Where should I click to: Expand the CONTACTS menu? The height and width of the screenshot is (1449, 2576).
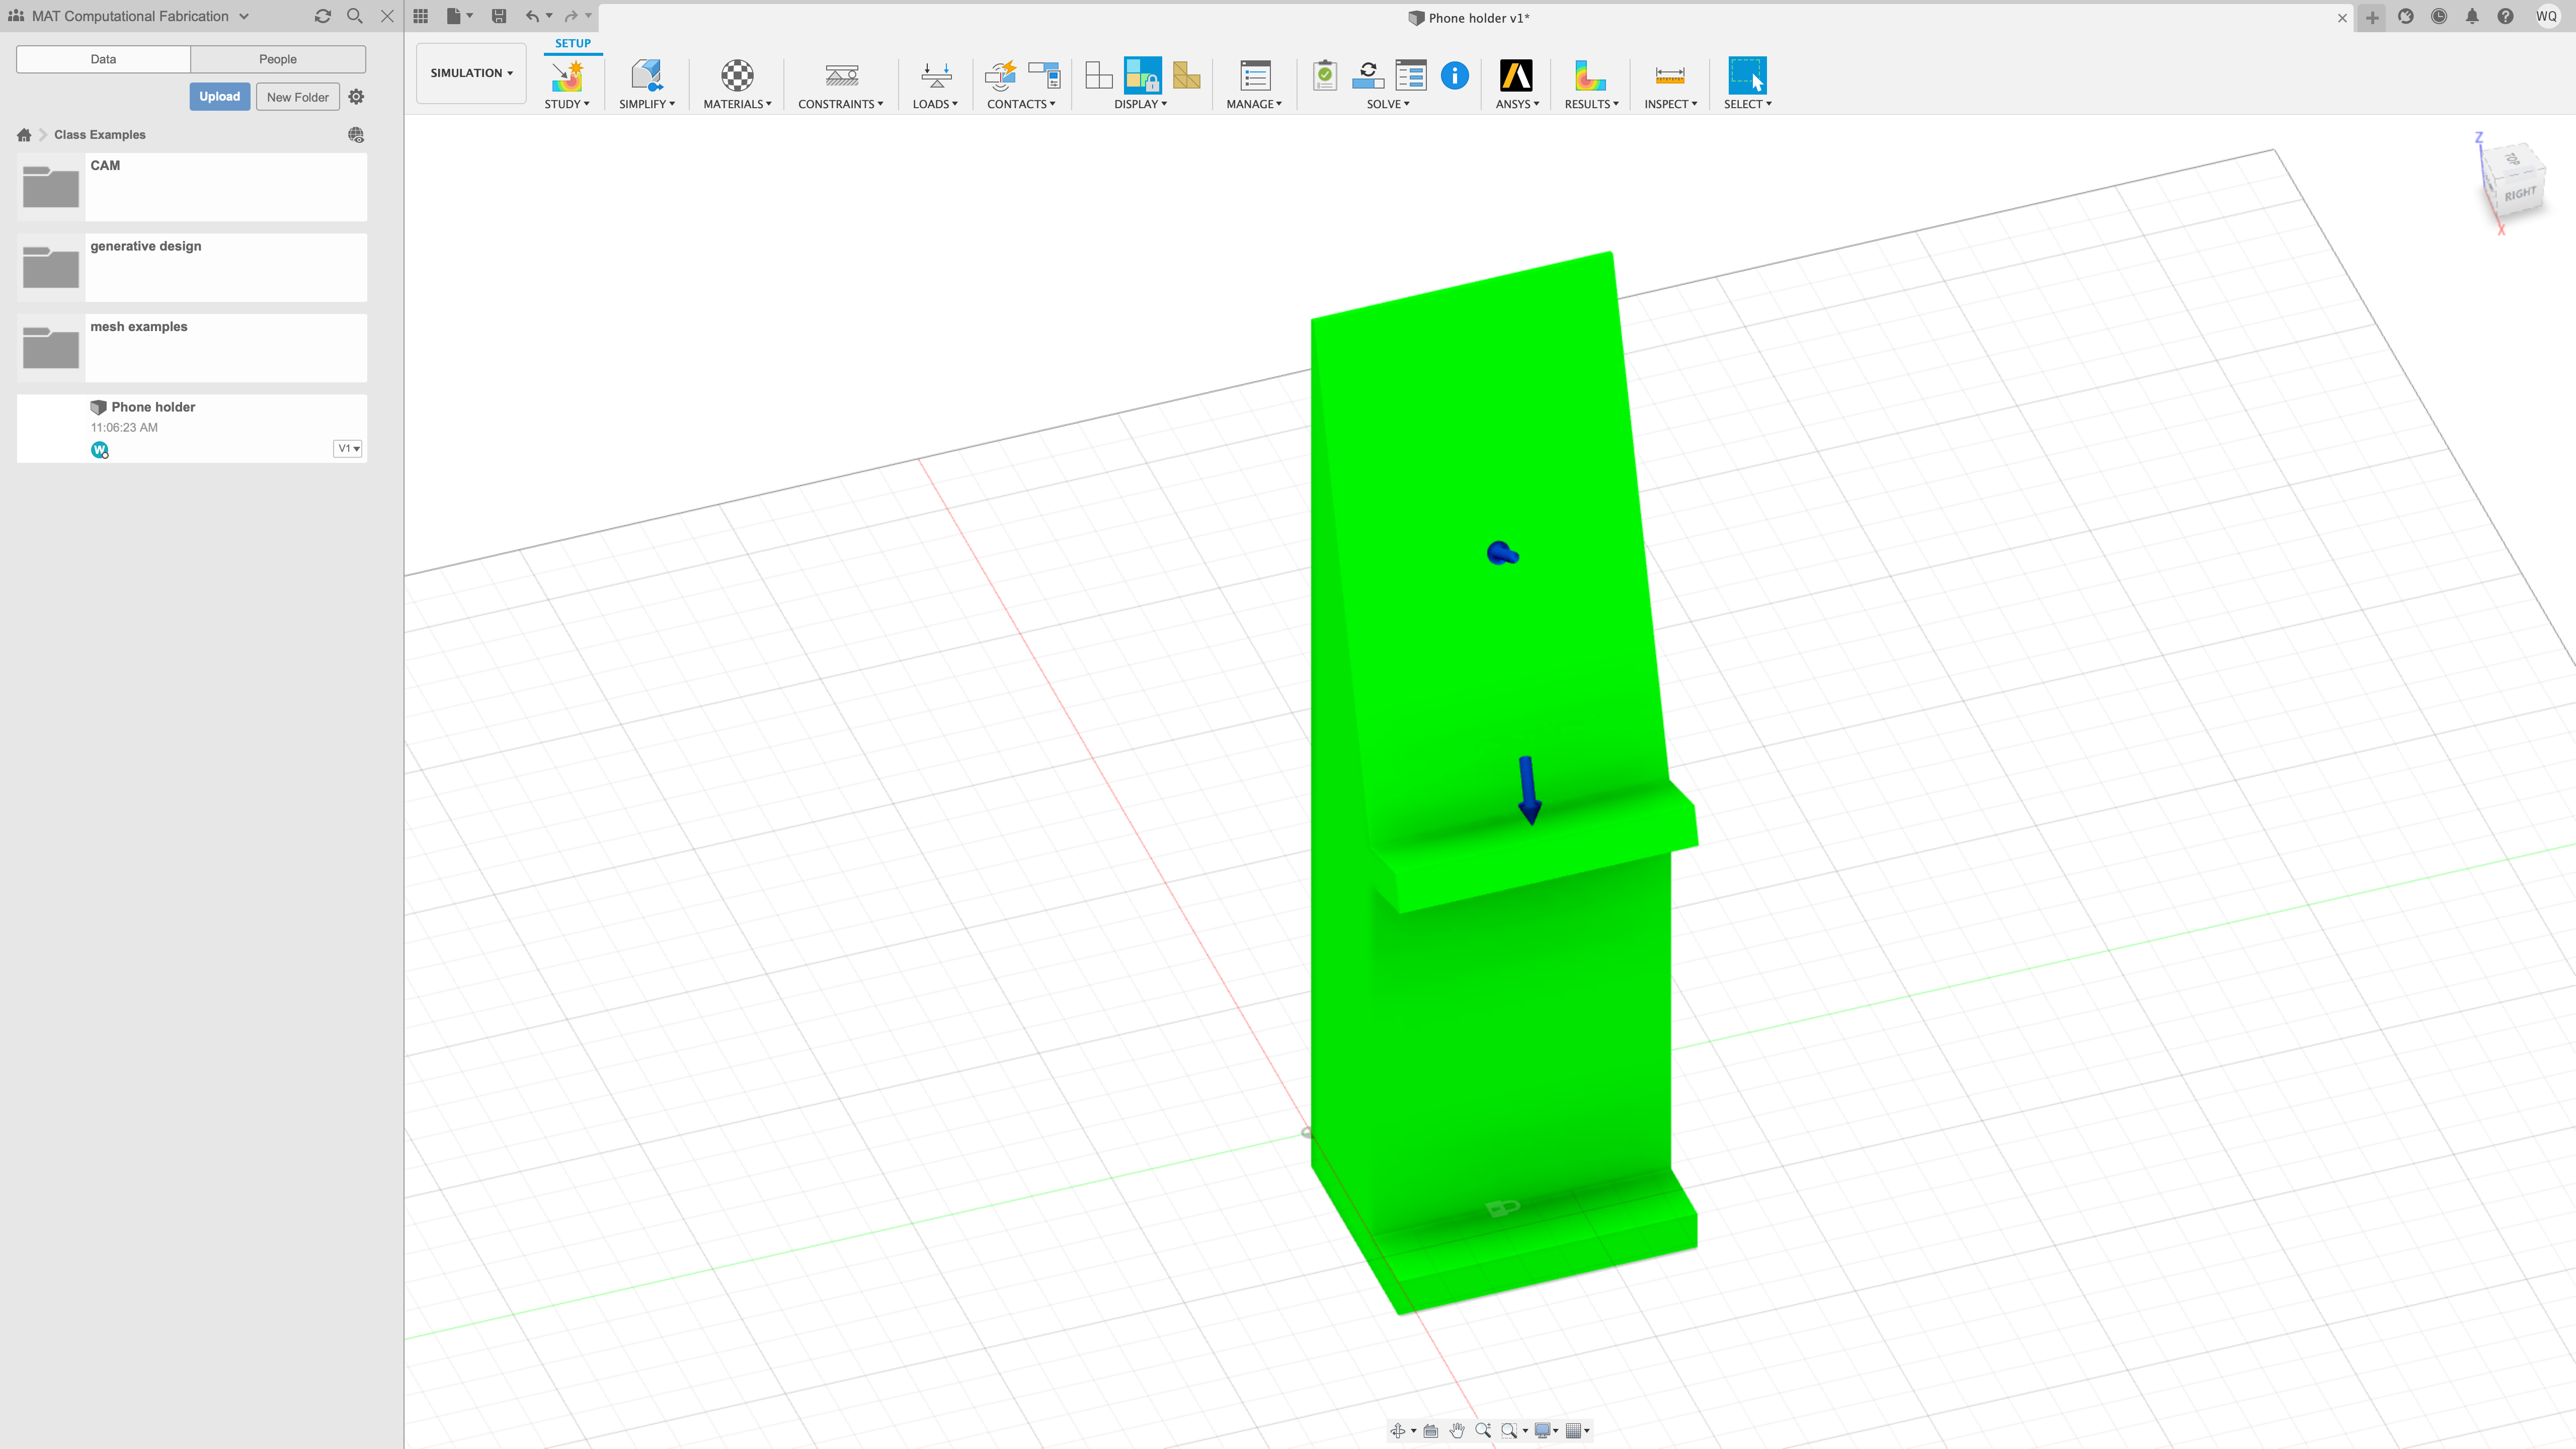pyautogui.click(x=1021, y=104)
